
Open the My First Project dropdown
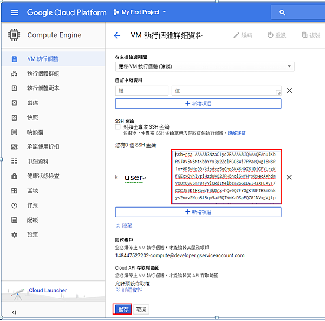(140, 12)
